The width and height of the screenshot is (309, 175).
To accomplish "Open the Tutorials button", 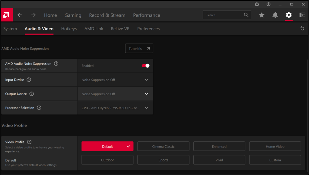I will coord(139,48).
